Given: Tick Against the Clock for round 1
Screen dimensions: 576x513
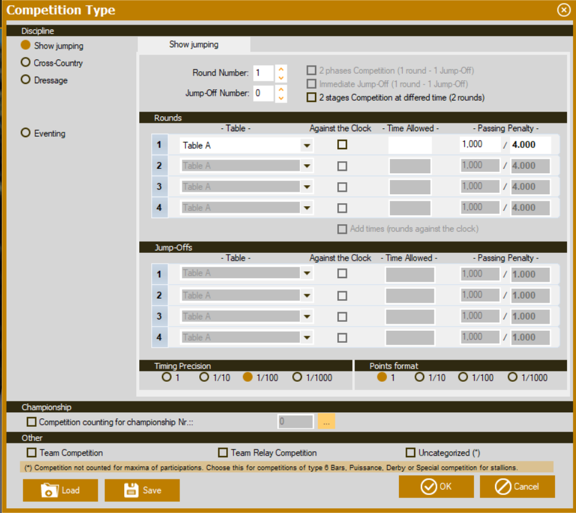Looking at the screenshot, I should coord(342,144).
